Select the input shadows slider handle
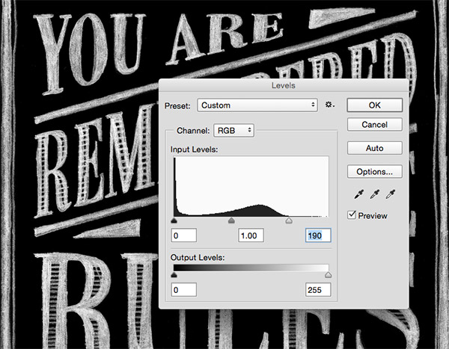The height and width of the screenshot is (349, 449). (175, 221)
